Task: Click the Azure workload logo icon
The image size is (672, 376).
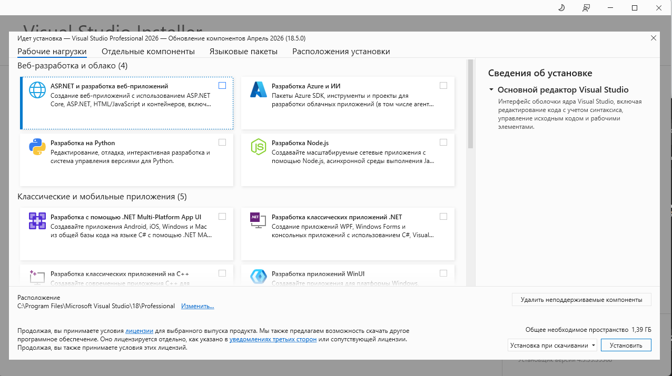Action: click(x=259, y=90)
